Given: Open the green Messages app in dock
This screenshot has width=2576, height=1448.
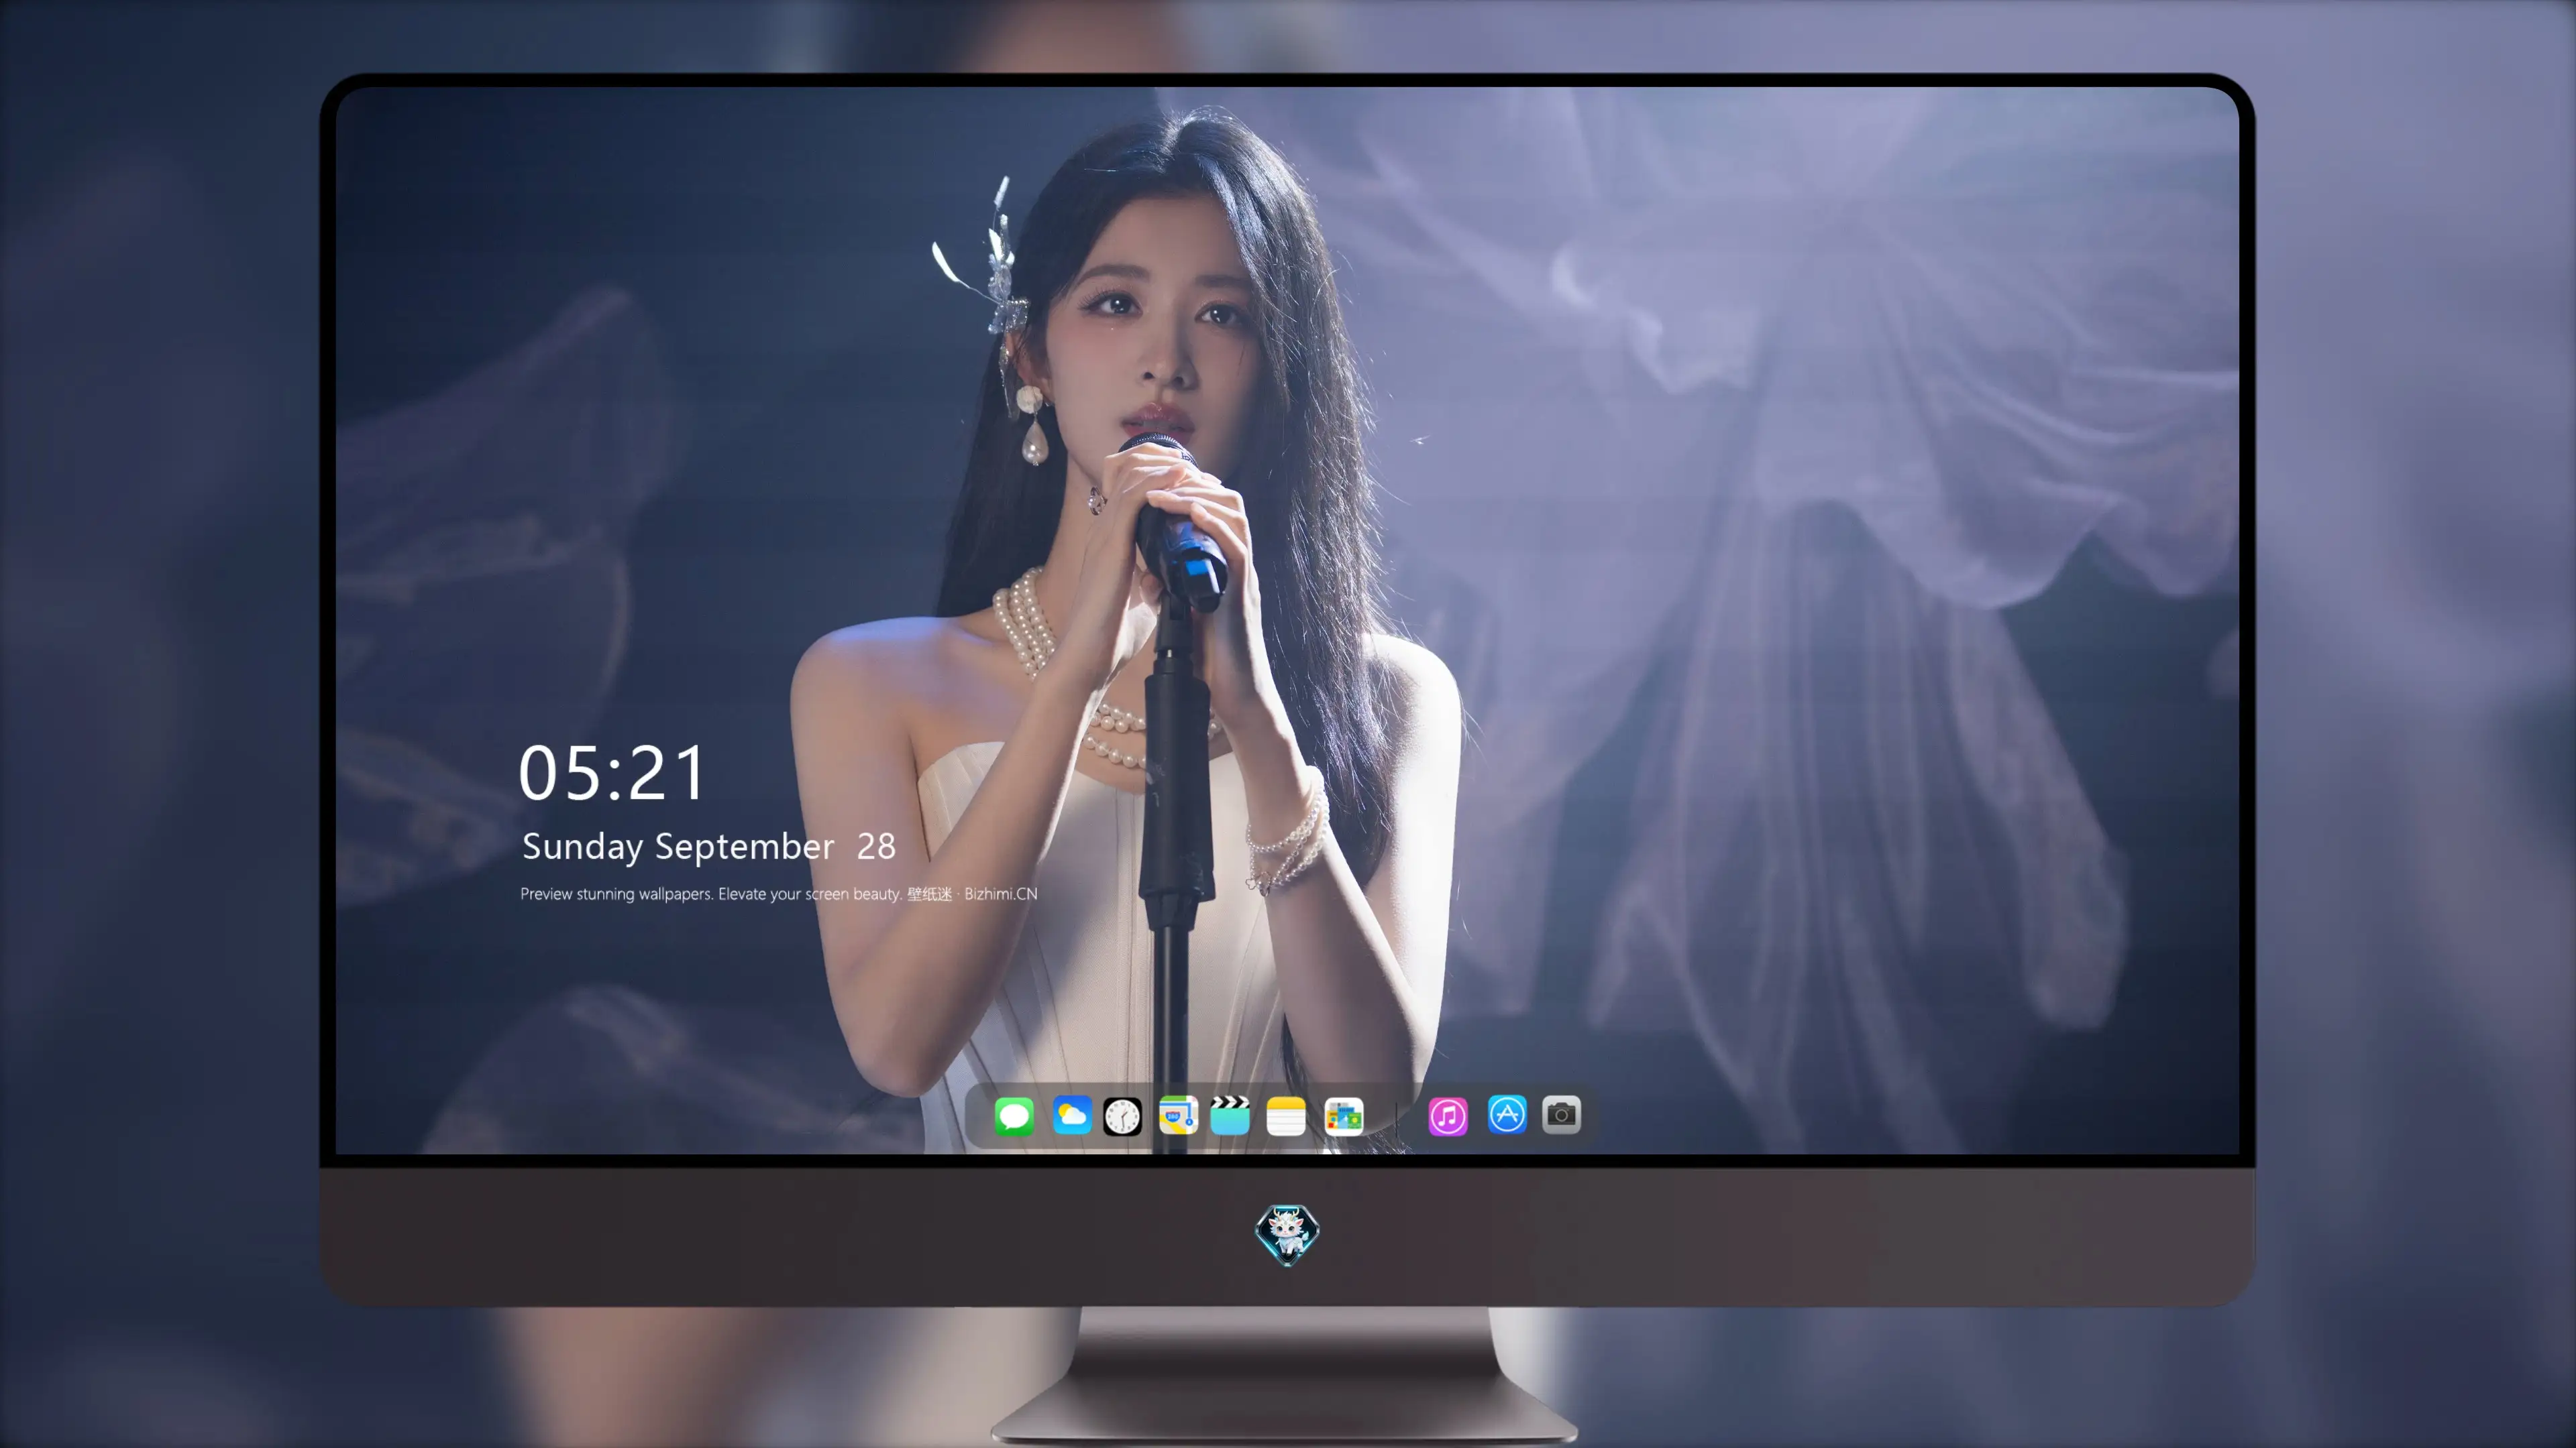Looking at the screenshot, I should click(1014, 1115).
